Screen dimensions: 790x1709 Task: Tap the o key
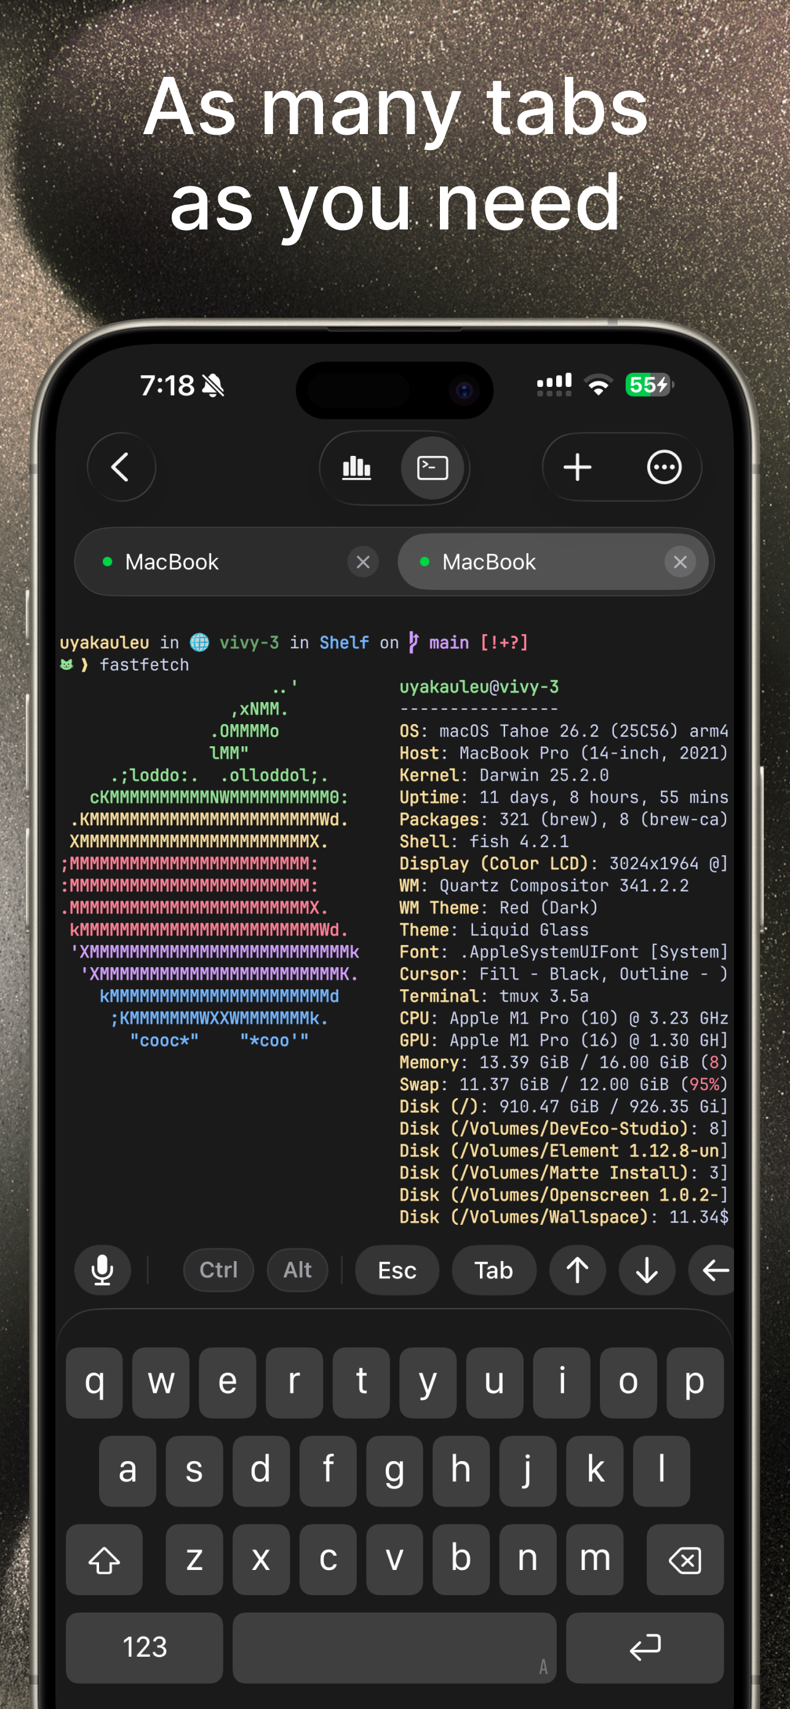coord(628,1382)
